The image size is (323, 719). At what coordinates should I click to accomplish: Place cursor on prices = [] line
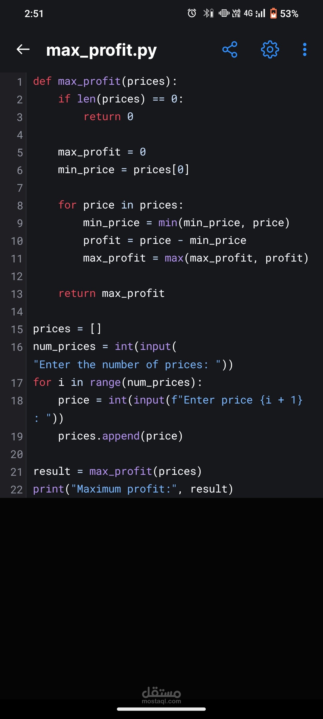pyautogui.click(x=67, y=328)
